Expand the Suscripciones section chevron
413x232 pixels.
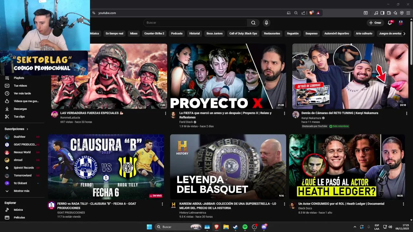27,129
